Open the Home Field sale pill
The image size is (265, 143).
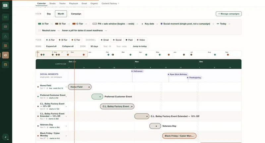[x=80, y=87]
